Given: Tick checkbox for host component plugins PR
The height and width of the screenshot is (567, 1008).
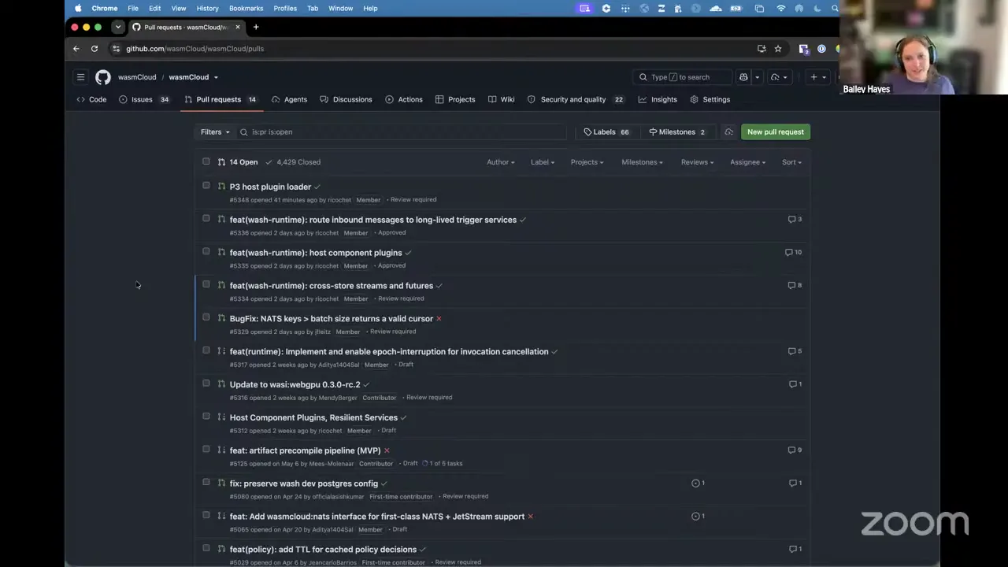Looking at the screenshot, I should [206, 252].
